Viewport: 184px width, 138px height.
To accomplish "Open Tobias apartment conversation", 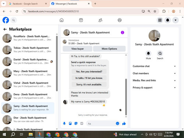I will pos(28,50).
